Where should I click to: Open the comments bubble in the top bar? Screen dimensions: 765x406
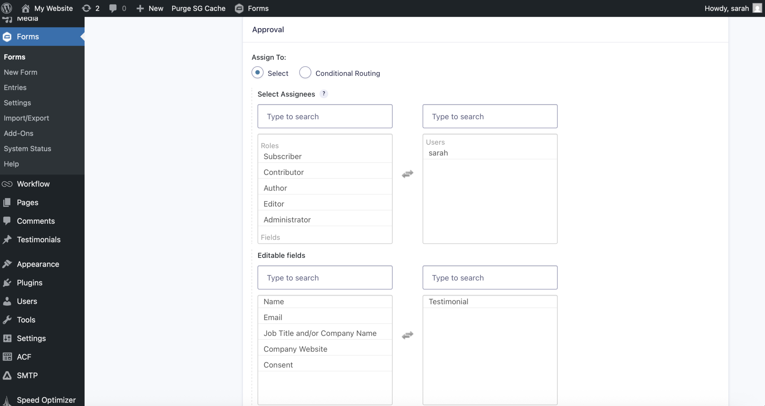coord(117,8)
